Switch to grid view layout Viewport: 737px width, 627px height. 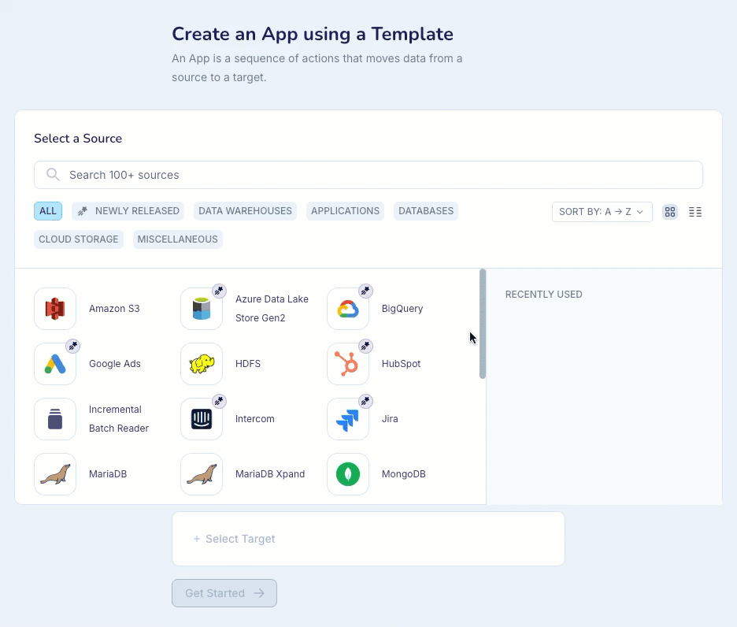670,212
